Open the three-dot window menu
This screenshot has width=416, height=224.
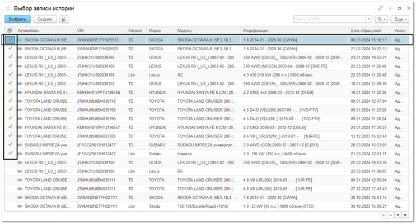point(390,8)
